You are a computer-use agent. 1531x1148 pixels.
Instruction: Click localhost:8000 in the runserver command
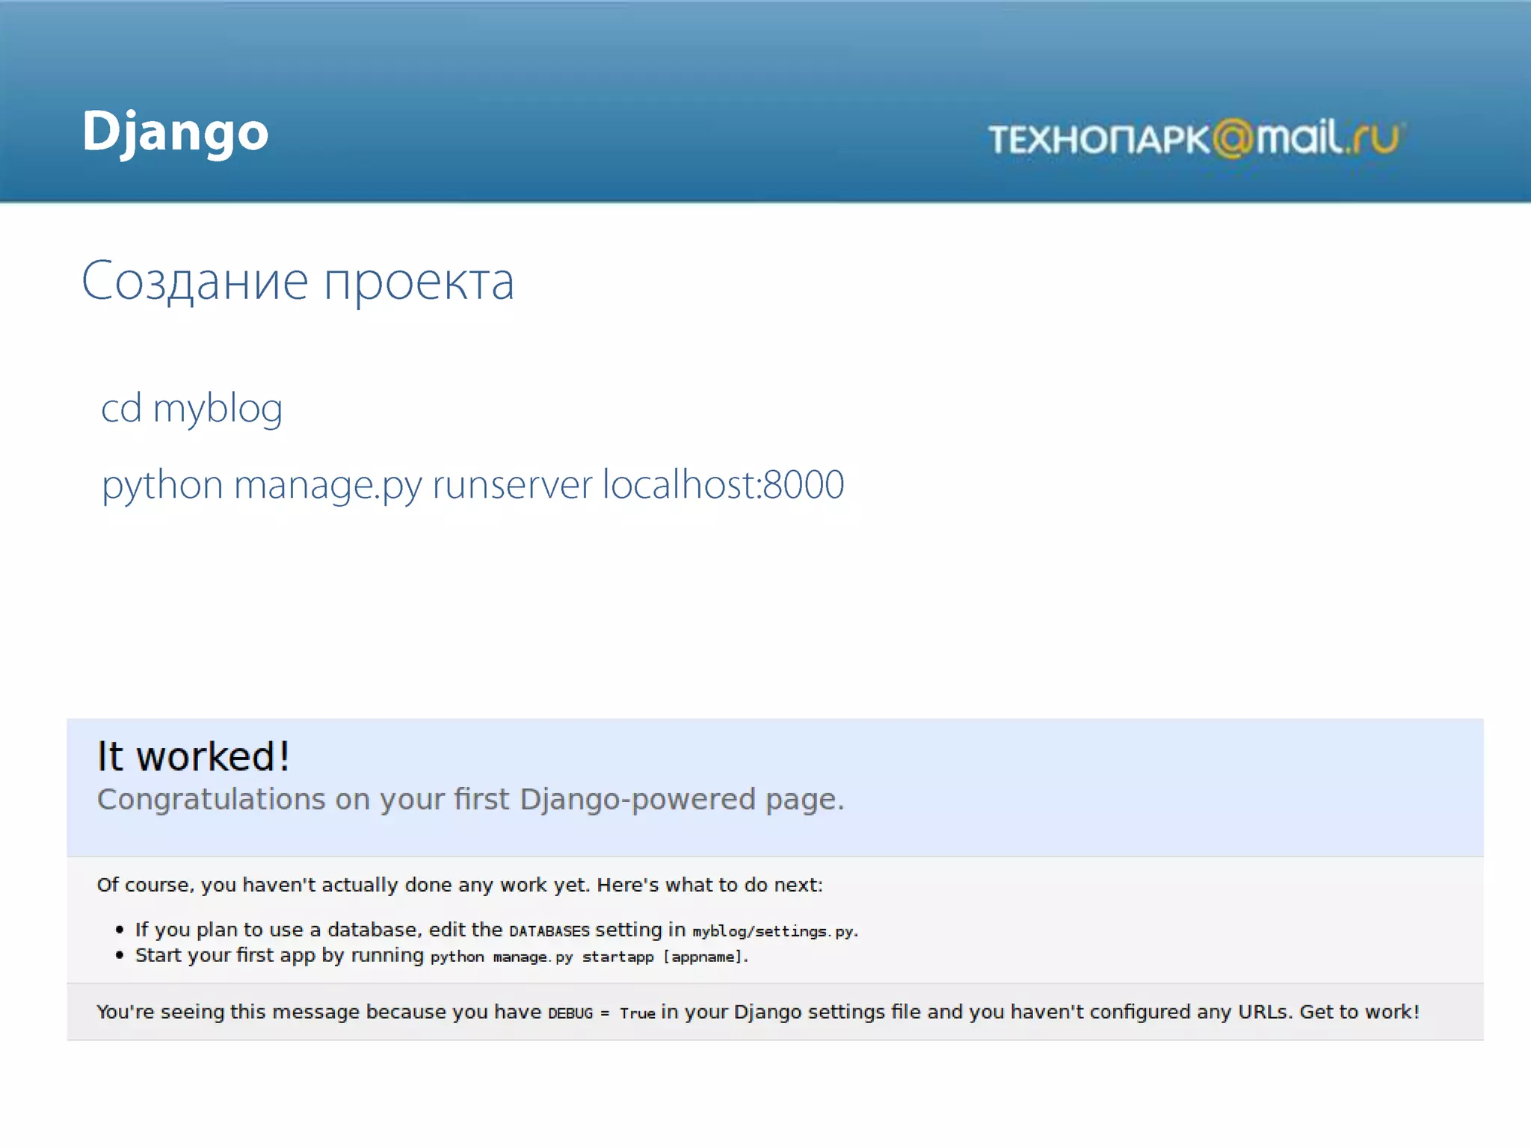[x=723, y=484]
